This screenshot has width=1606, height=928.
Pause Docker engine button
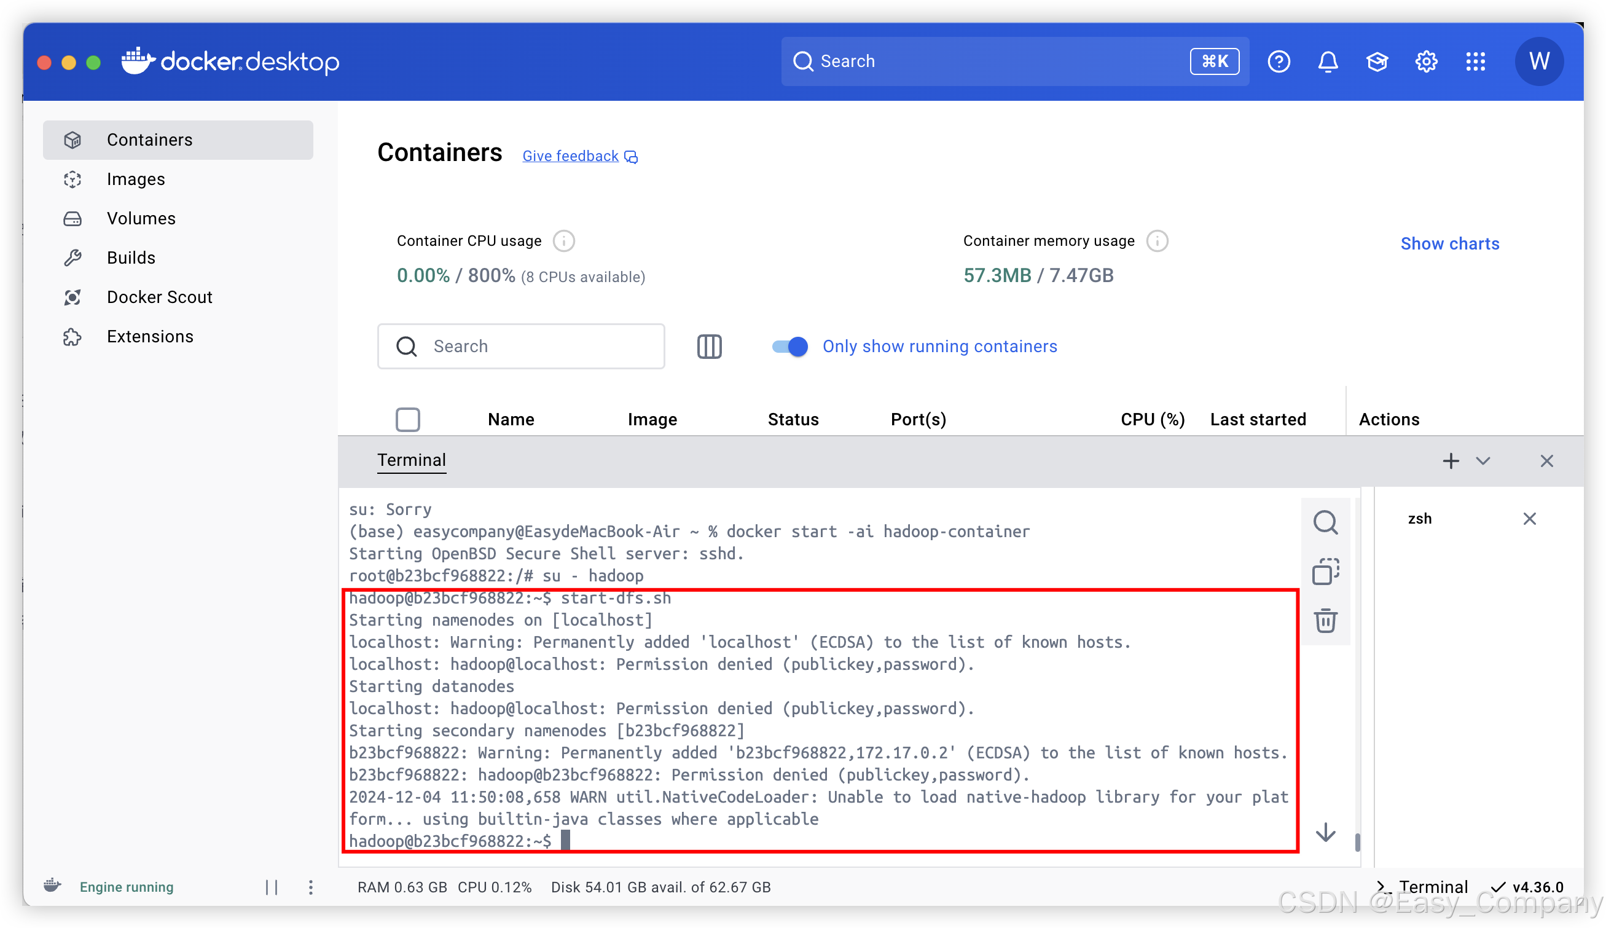272,887
